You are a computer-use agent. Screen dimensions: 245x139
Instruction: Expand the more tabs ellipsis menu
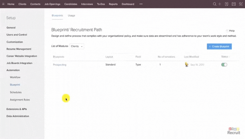click(x=141, y=4)
